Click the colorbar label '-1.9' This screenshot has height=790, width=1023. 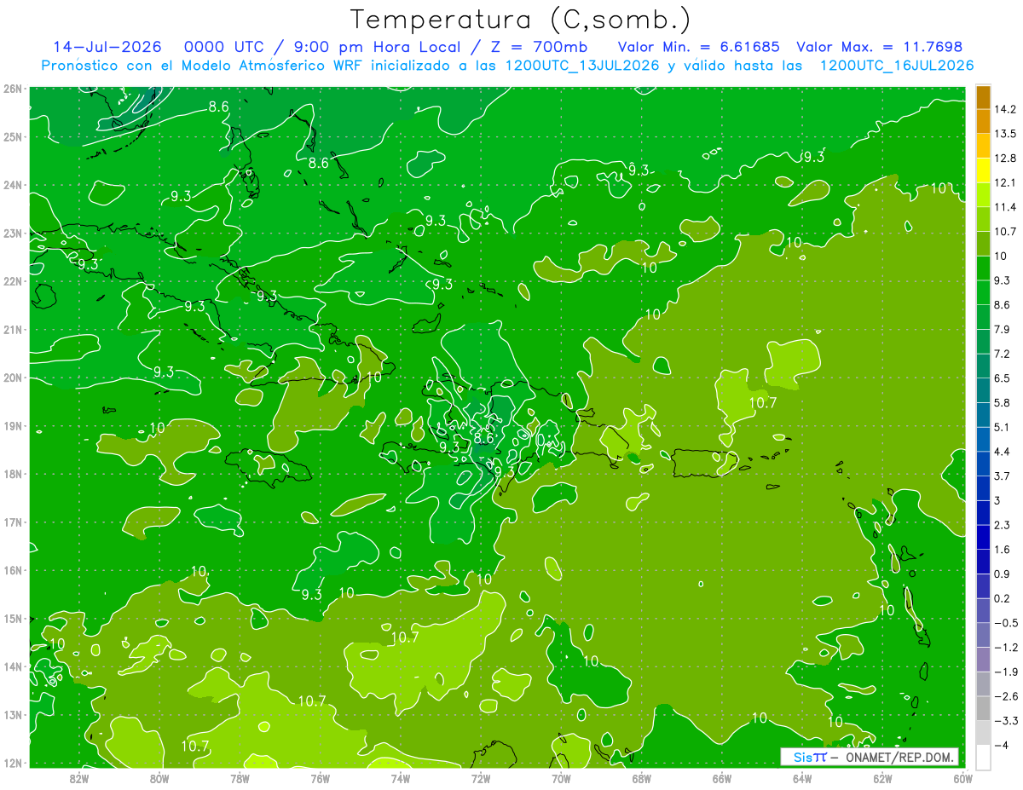(x=1006, y=672)
